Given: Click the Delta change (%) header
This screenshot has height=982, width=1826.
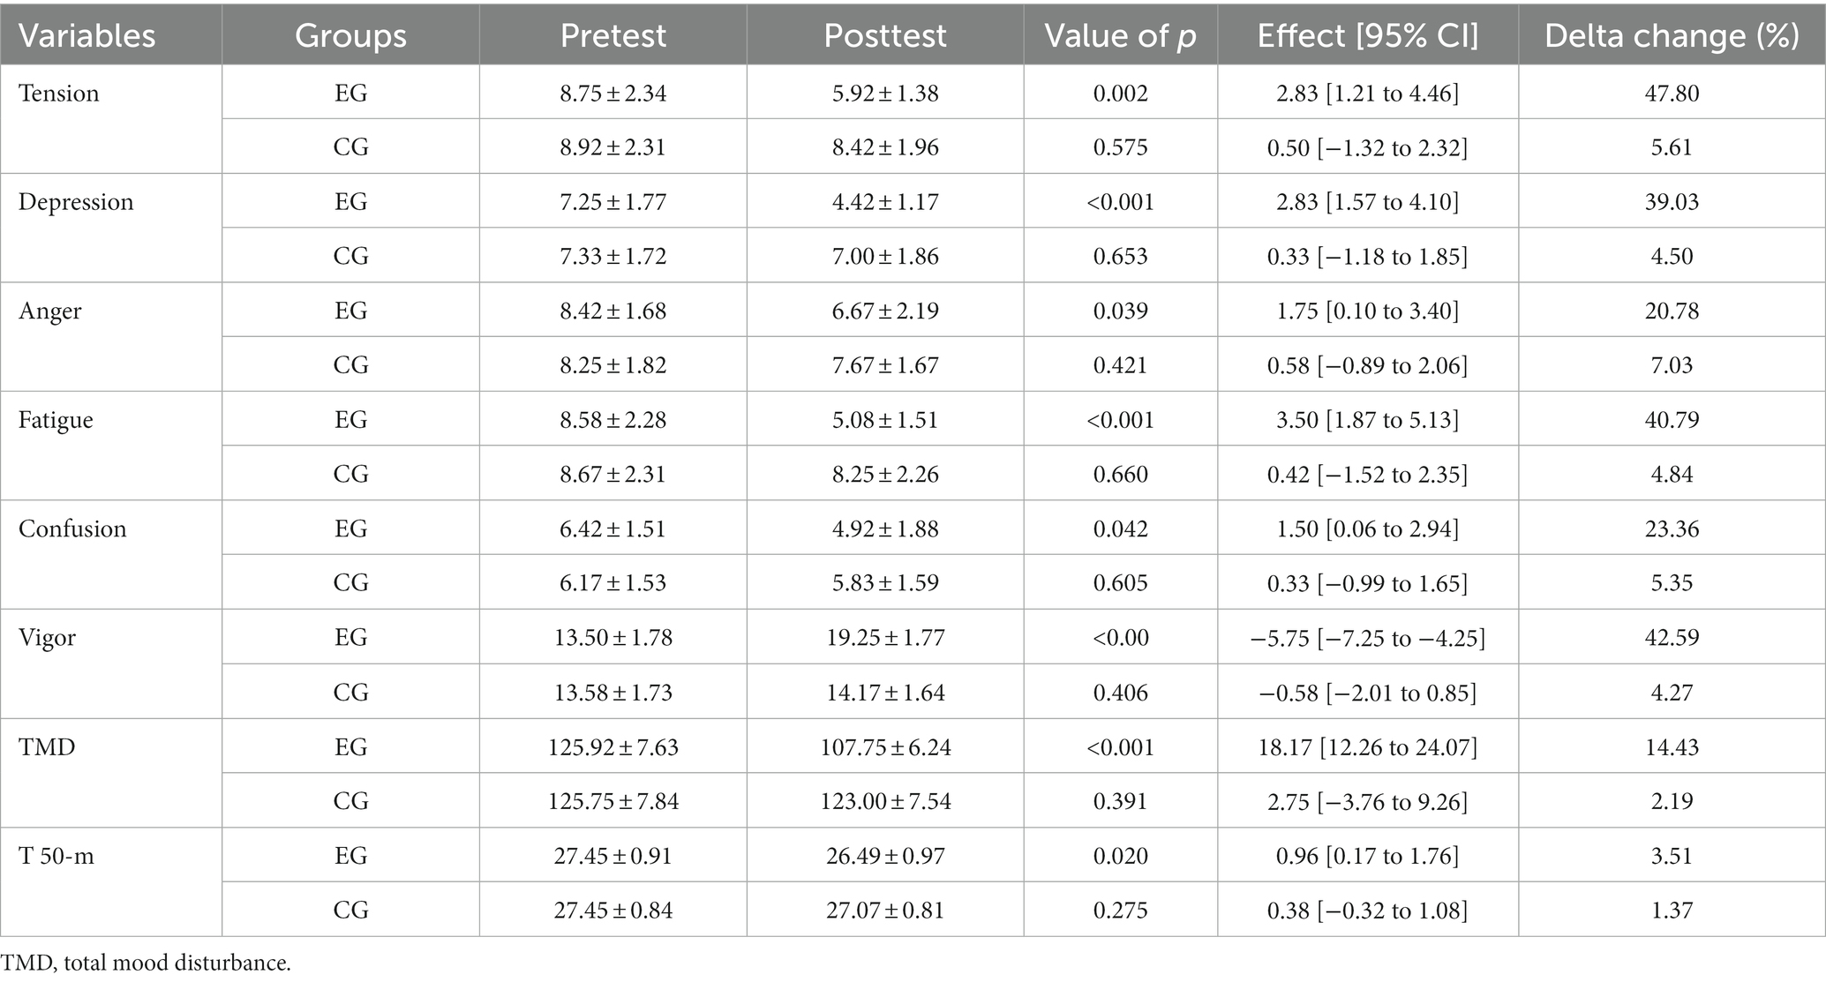Looking at the screenshot, I should point(1672,36).
